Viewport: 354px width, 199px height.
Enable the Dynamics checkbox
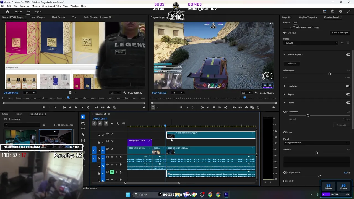(285, 112)
